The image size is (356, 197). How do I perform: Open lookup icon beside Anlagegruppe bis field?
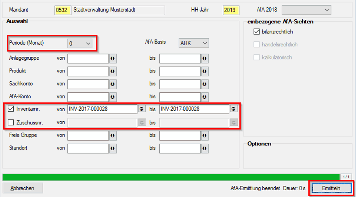click(205, 59)
